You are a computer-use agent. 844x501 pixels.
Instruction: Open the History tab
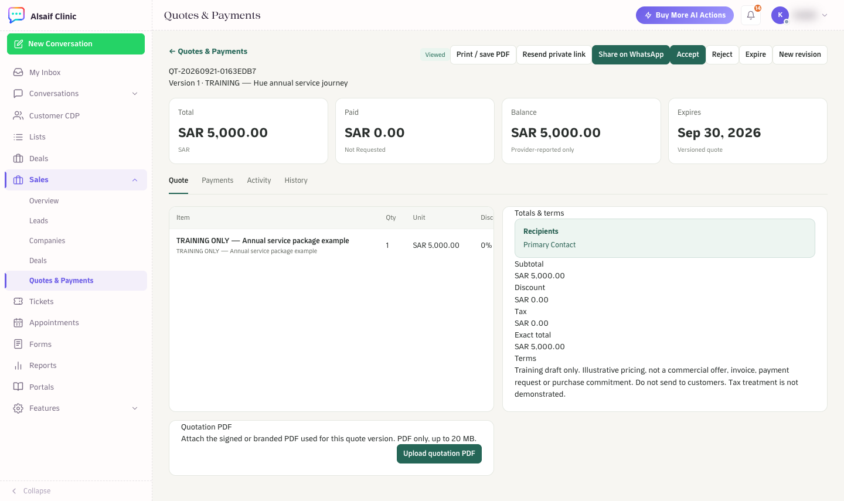(296, 180)
